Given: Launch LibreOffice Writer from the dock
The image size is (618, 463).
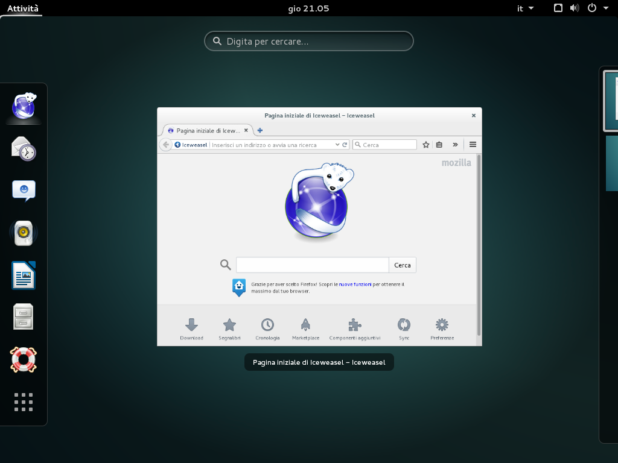Looking at the screenshot, I should (23, 274).
